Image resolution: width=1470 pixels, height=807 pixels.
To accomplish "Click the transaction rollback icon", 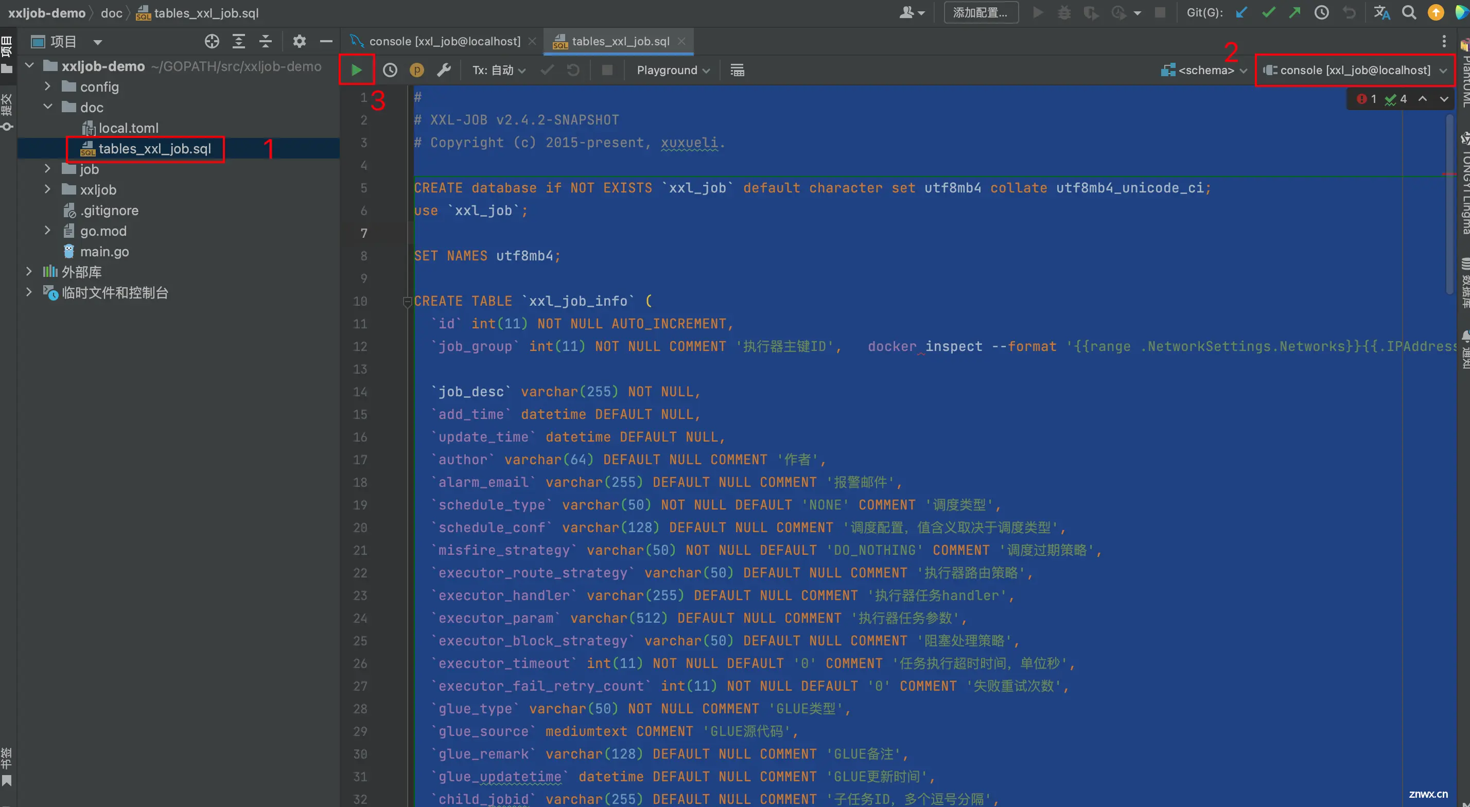I will [573, 70].
